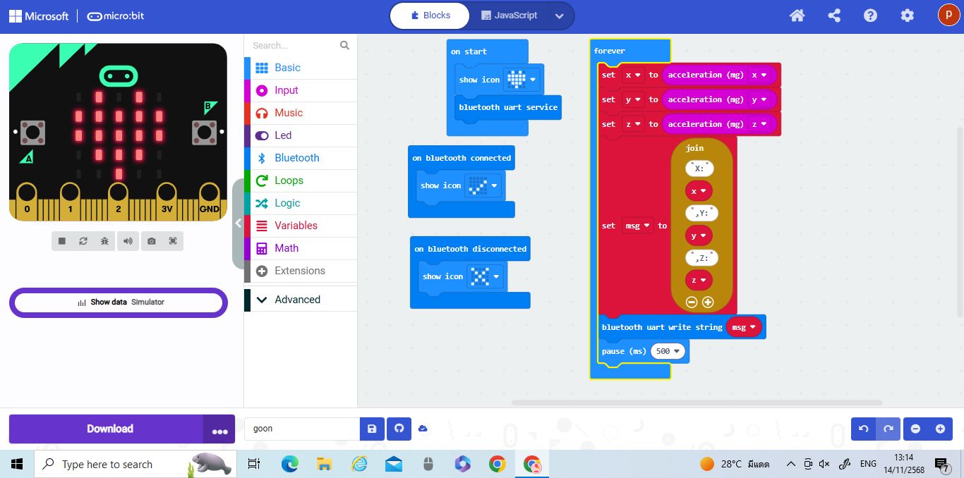Viewport: 964px width, 478px height.
Task: Click the Show data Simulator button
Action: tap(119, 302)
